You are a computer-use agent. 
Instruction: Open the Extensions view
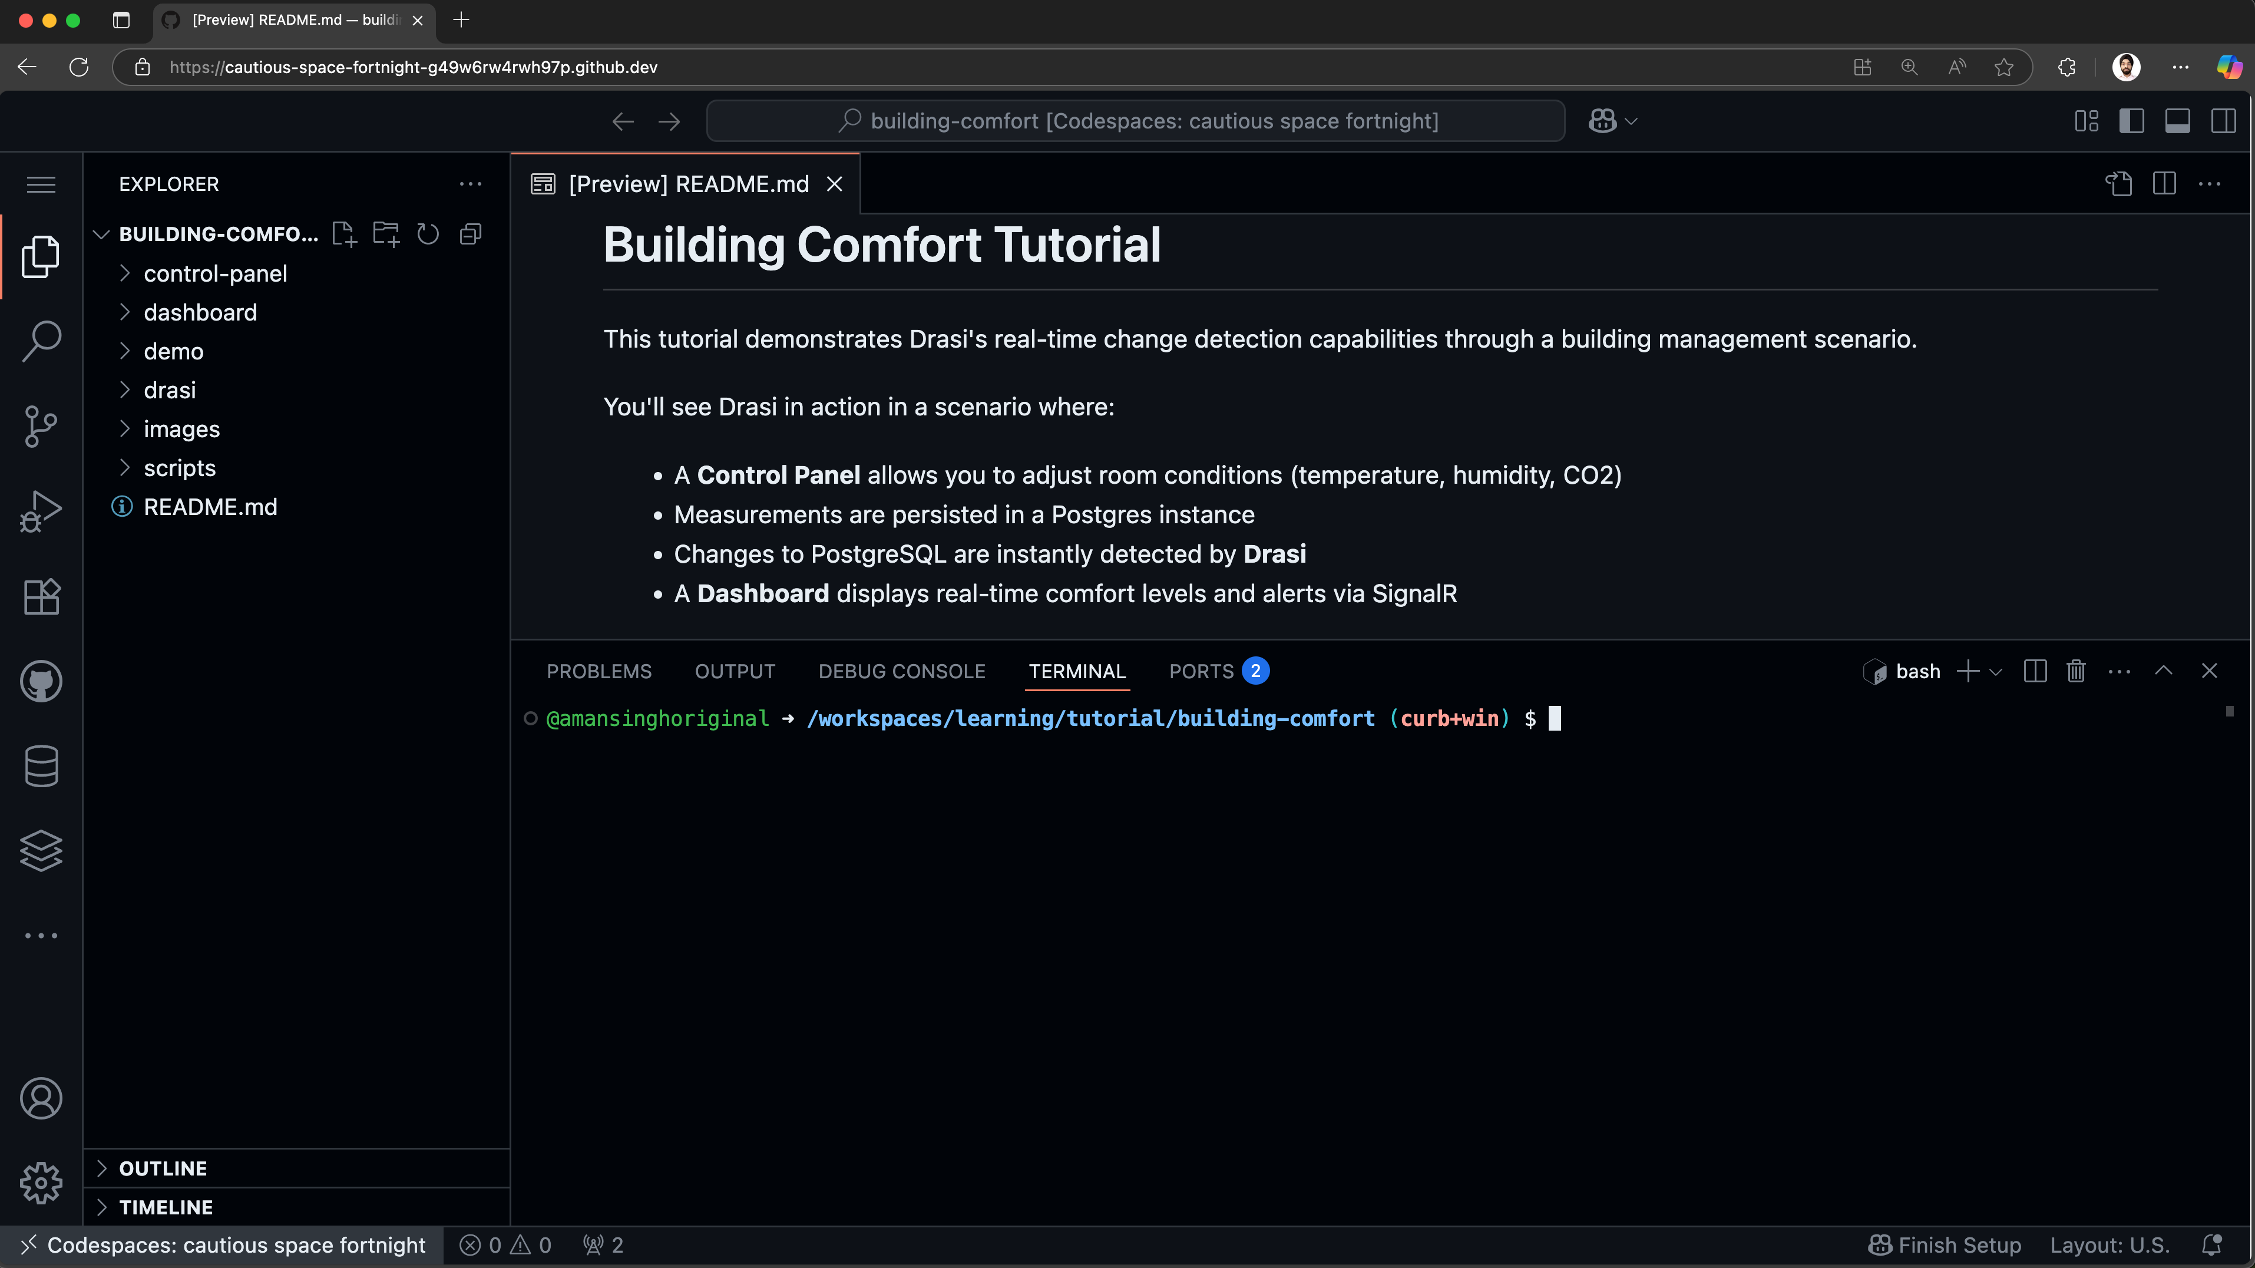tap(41, 596)
